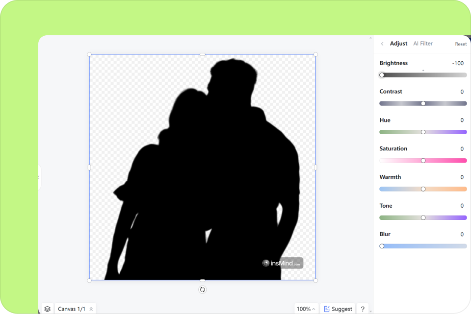Click the Suggest button
Image resolution: width=471 pixels, height=314 pixels.
click(x=338, y=309)
